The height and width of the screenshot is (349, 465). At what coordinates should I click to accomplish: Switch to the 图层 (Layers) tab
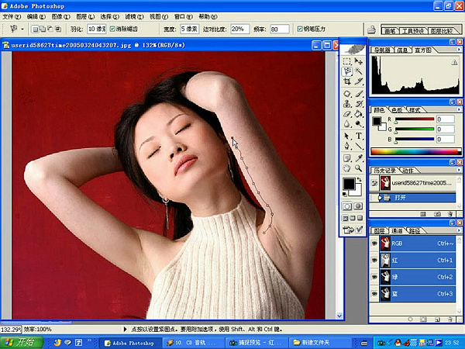tap(379, 230)
